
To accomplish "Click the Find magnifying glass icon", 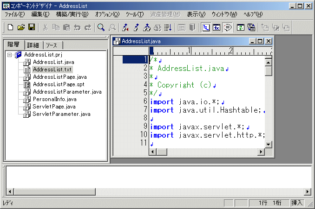I will tap(101, 27).
